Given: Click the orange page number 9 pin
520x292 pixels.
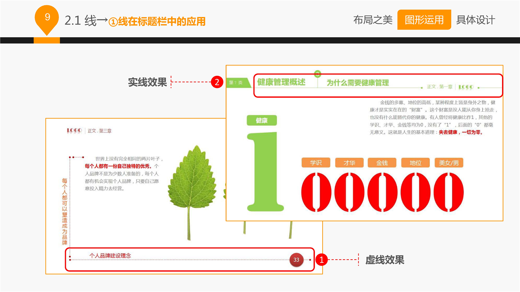Looking at the screenshot, I should pos(48,17).
